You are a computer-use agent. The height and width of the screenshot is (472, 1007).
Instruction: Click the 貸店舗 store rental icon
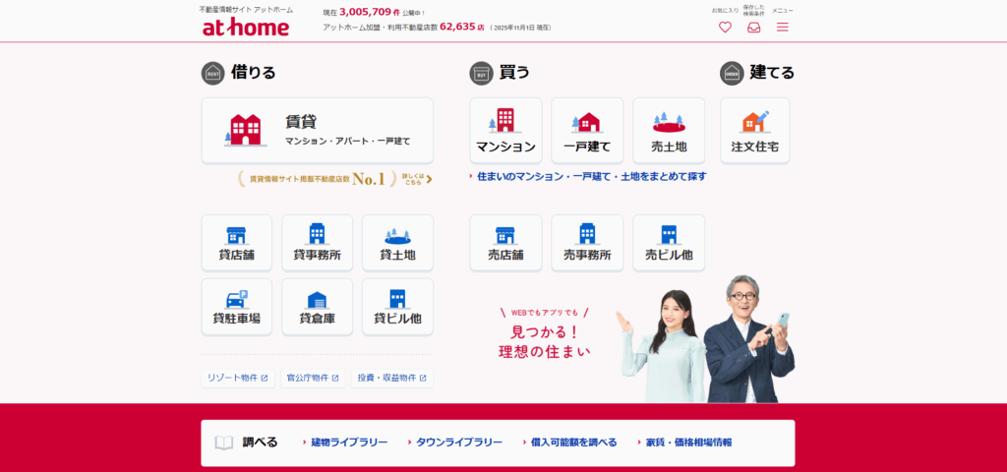236,243
